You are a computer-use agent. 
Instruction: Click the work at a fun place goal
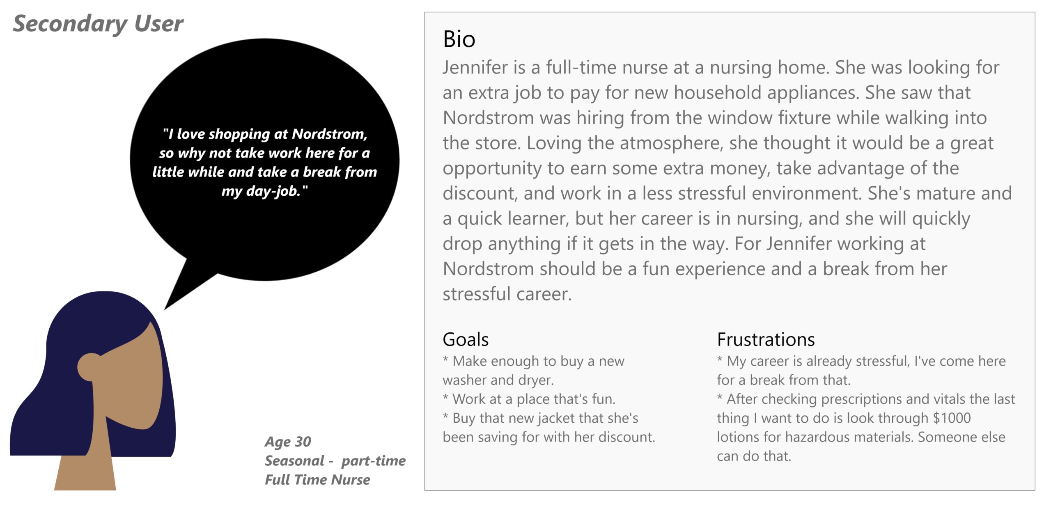point(529,399)
